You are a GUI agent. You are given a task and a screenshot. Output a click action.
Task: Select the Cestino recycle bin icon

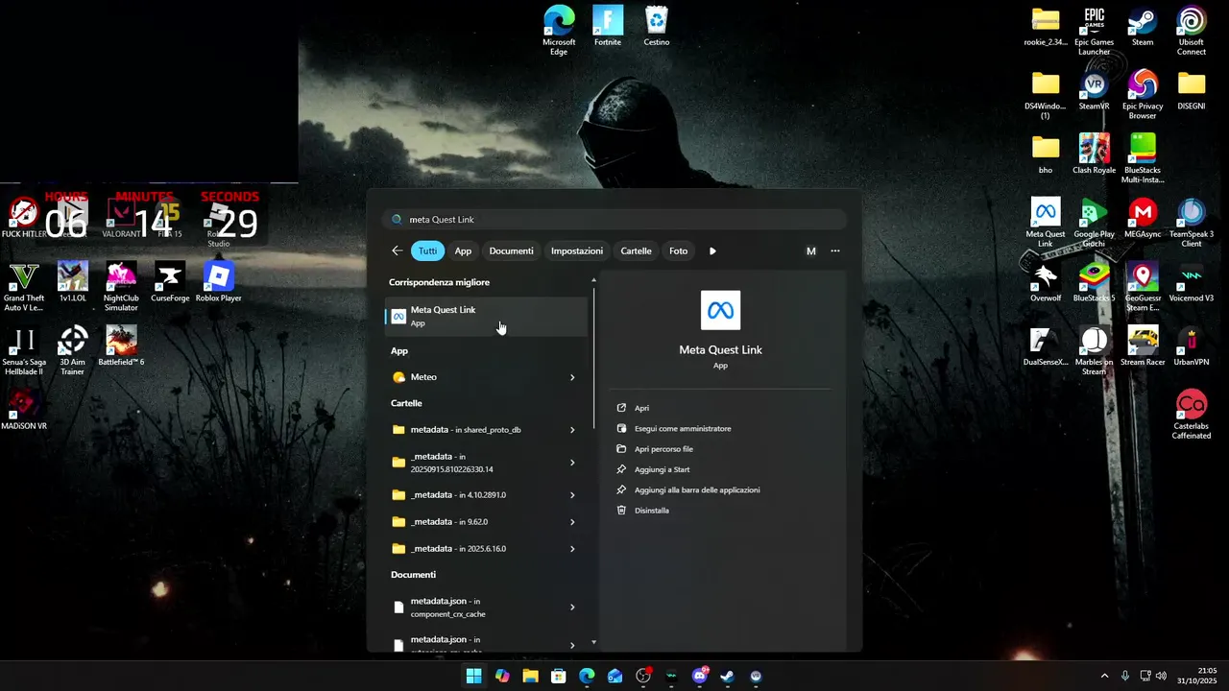[657, 25]
